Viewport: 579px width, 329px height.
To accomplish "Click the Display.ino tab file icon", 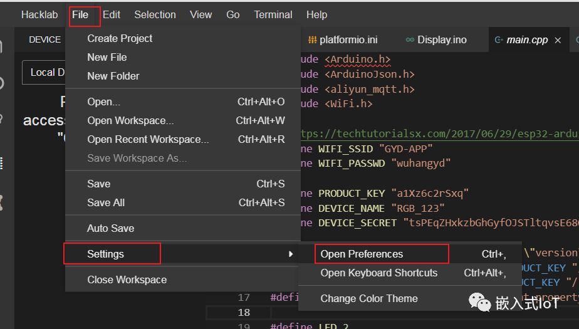I will click(410, 40).
